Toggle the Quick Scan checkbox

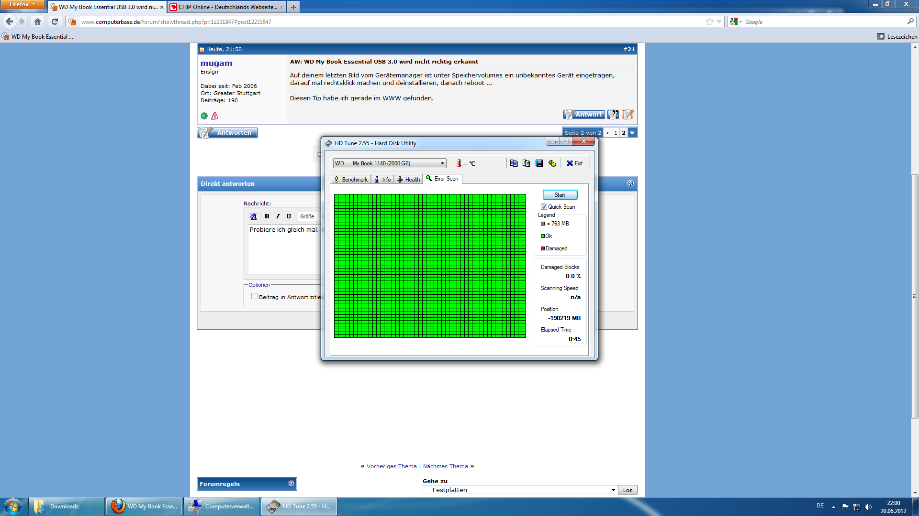point(544,207)
